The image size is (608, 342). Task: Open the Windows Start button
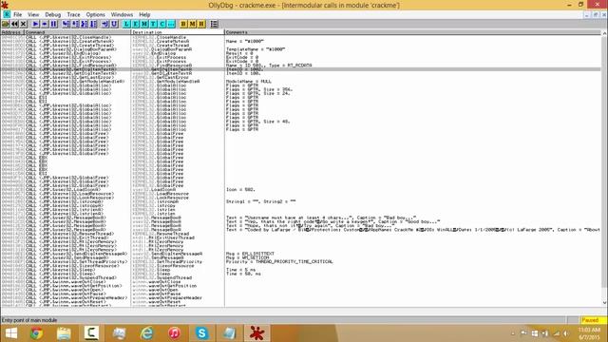click(x=10, y=333)
